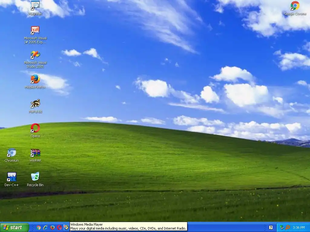Launch Internet Explorer from Quick Launch
Viewport: 310px width, 232px height.
[45, 227]
